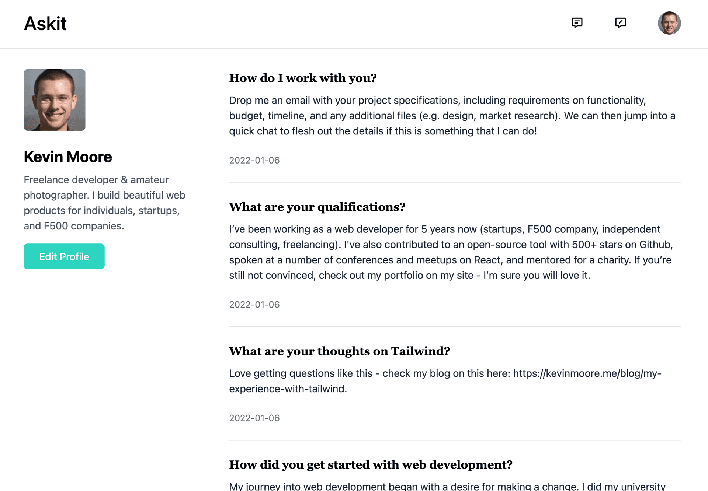Click the "My journey into web development" answer
708x491 pixels.
coord(447,486)
